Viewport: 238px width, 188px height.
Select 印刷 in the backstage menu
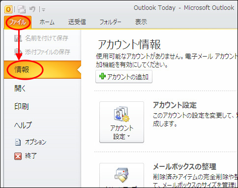22,106
